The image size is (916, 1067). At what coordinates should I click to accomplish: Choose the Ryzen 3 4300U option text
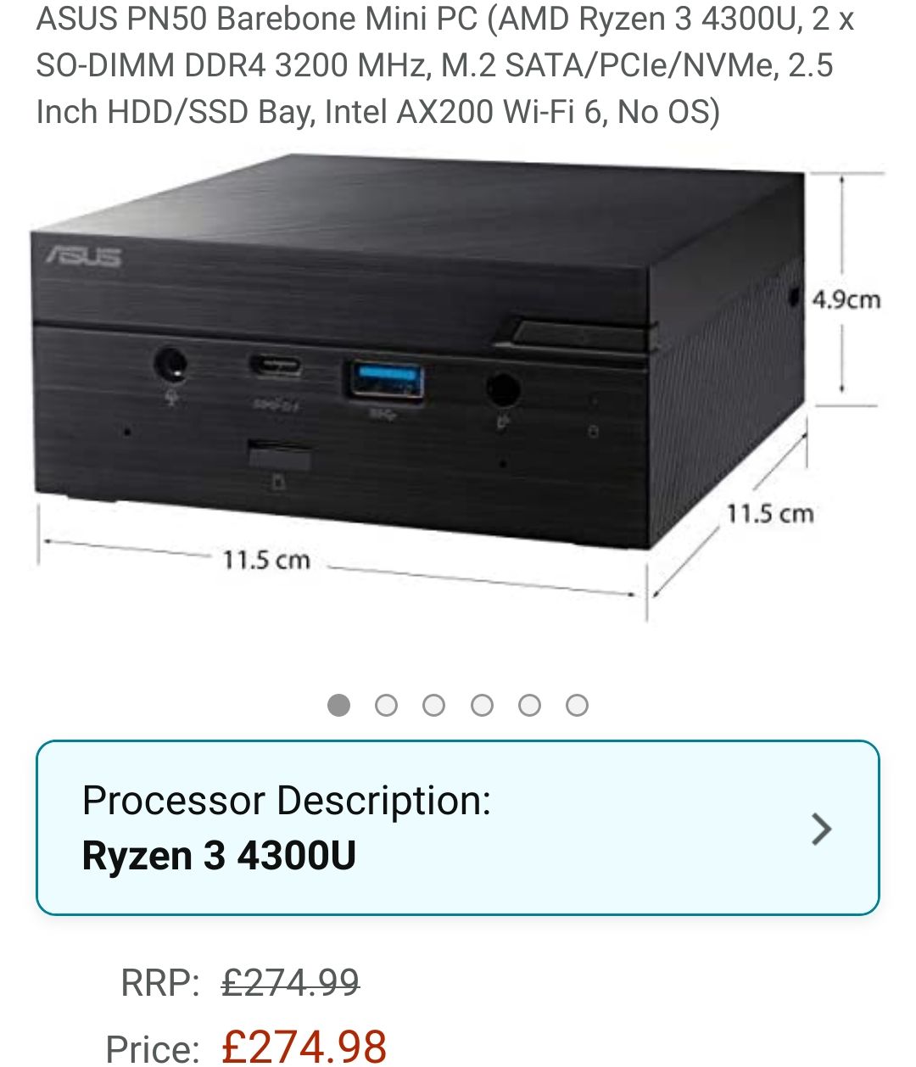(x=219, y=855)
